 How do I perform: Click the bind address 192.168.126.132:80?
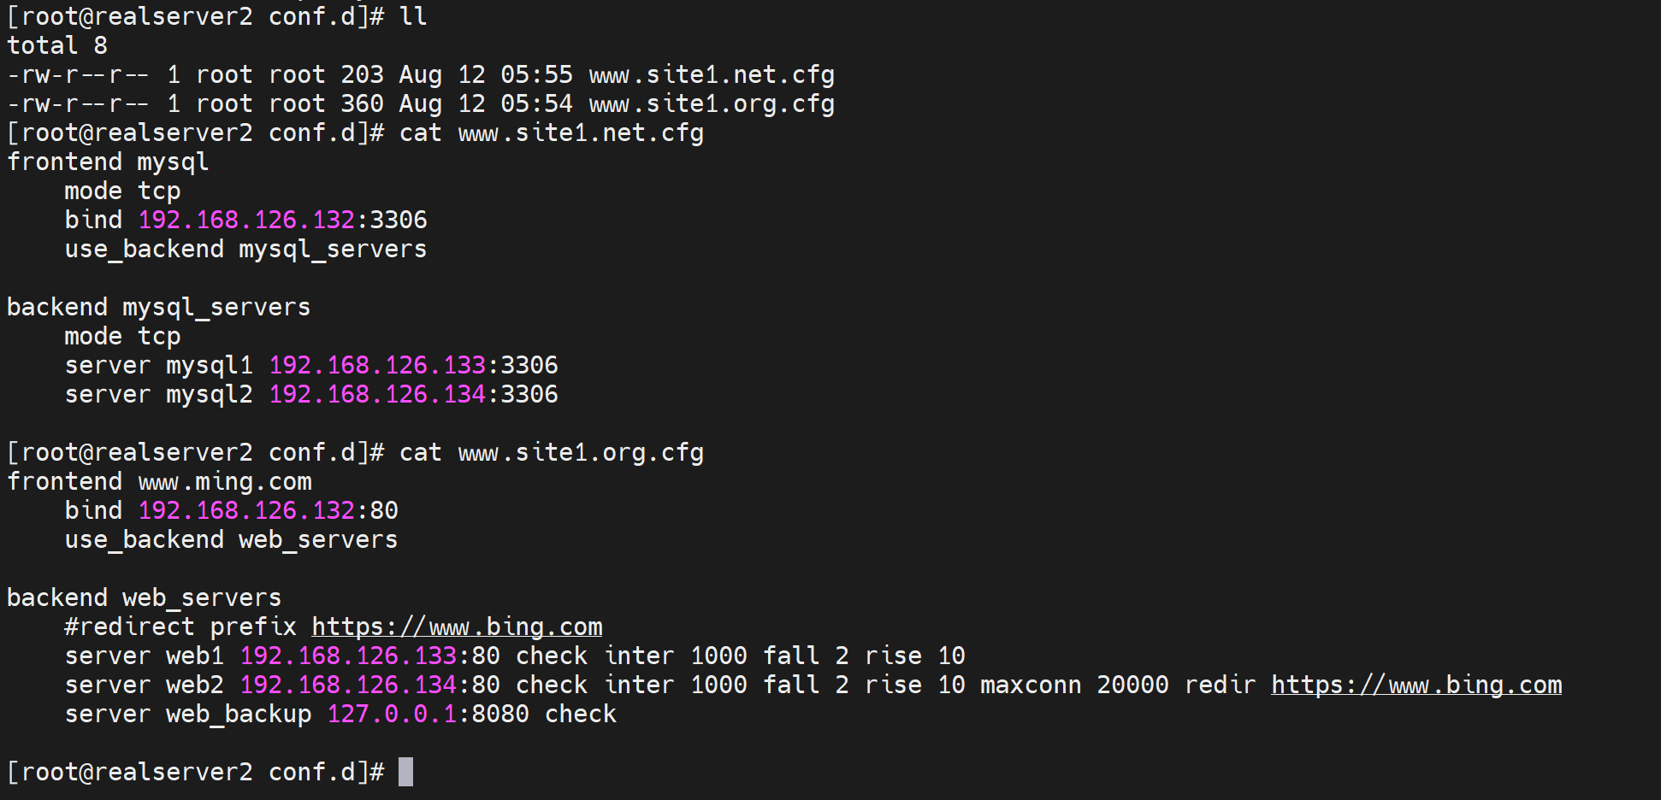pos(268,510)
